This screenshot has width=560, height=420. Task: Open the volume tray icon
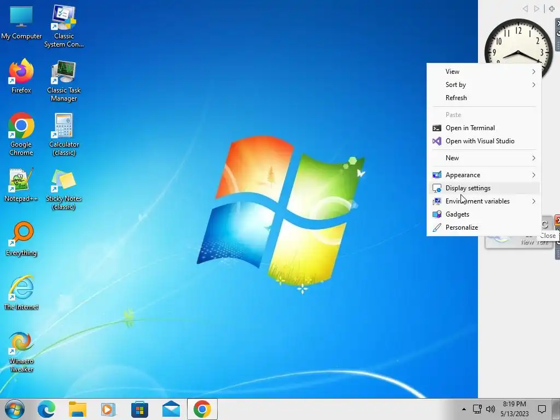pyautogui.click(x=491, y=409)
